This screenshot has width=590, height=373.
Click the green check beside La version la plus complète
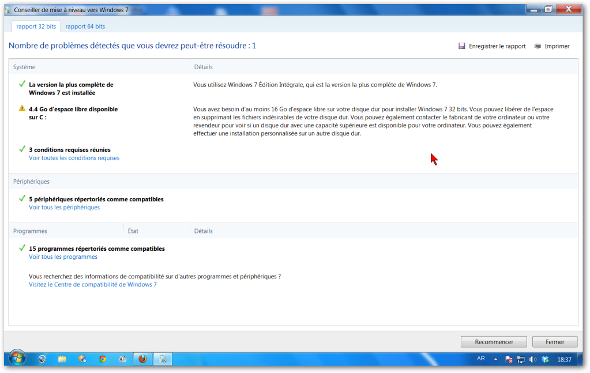click(22, 84)
